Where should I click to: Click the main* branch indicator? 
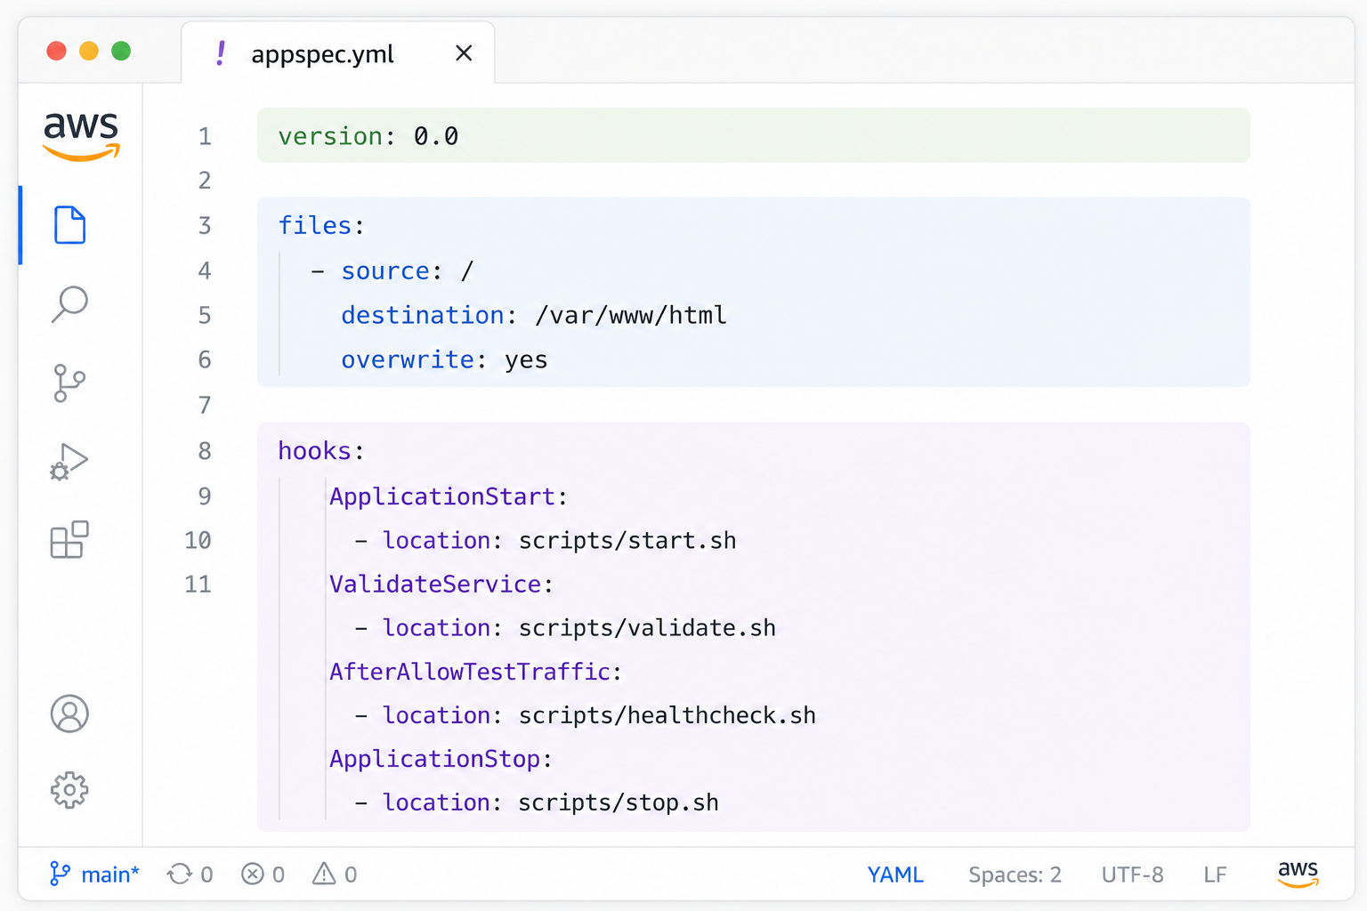(94, 875)
